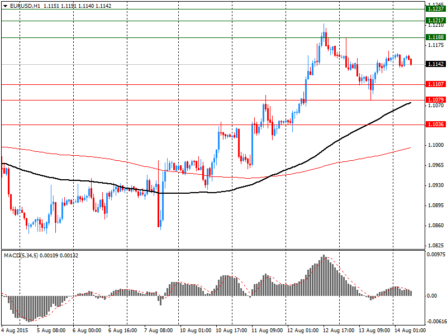Click the red 1.1107 level price label

(436, 84)
